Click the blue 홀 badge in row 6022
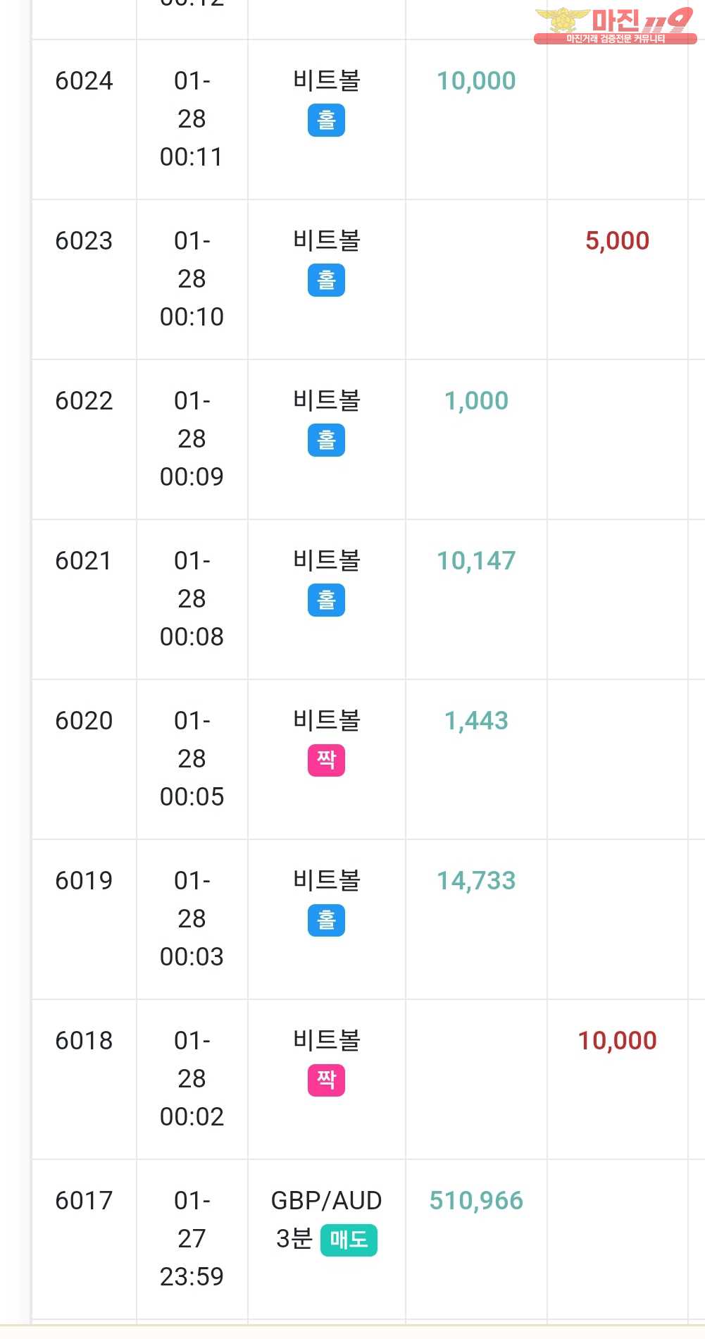Viewport: 705px width, 1339px height. 326,440
